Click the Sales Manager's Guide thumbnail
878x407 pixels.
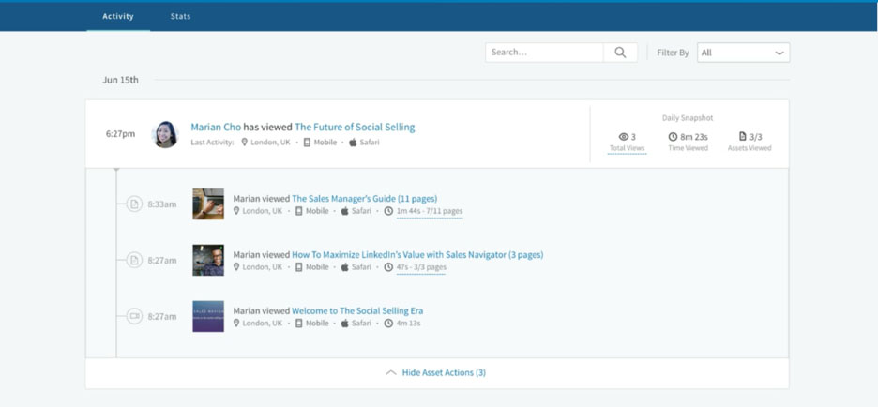[208, 204]
